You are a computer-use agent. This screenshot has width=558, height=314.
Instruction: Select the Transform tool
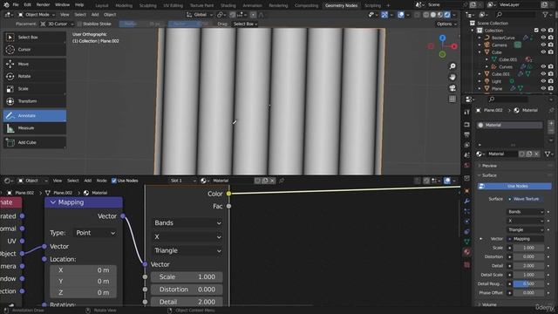point(35,101)
